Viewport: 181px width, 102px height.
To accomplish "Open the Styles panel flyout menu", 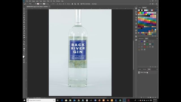I will (157, 39).
